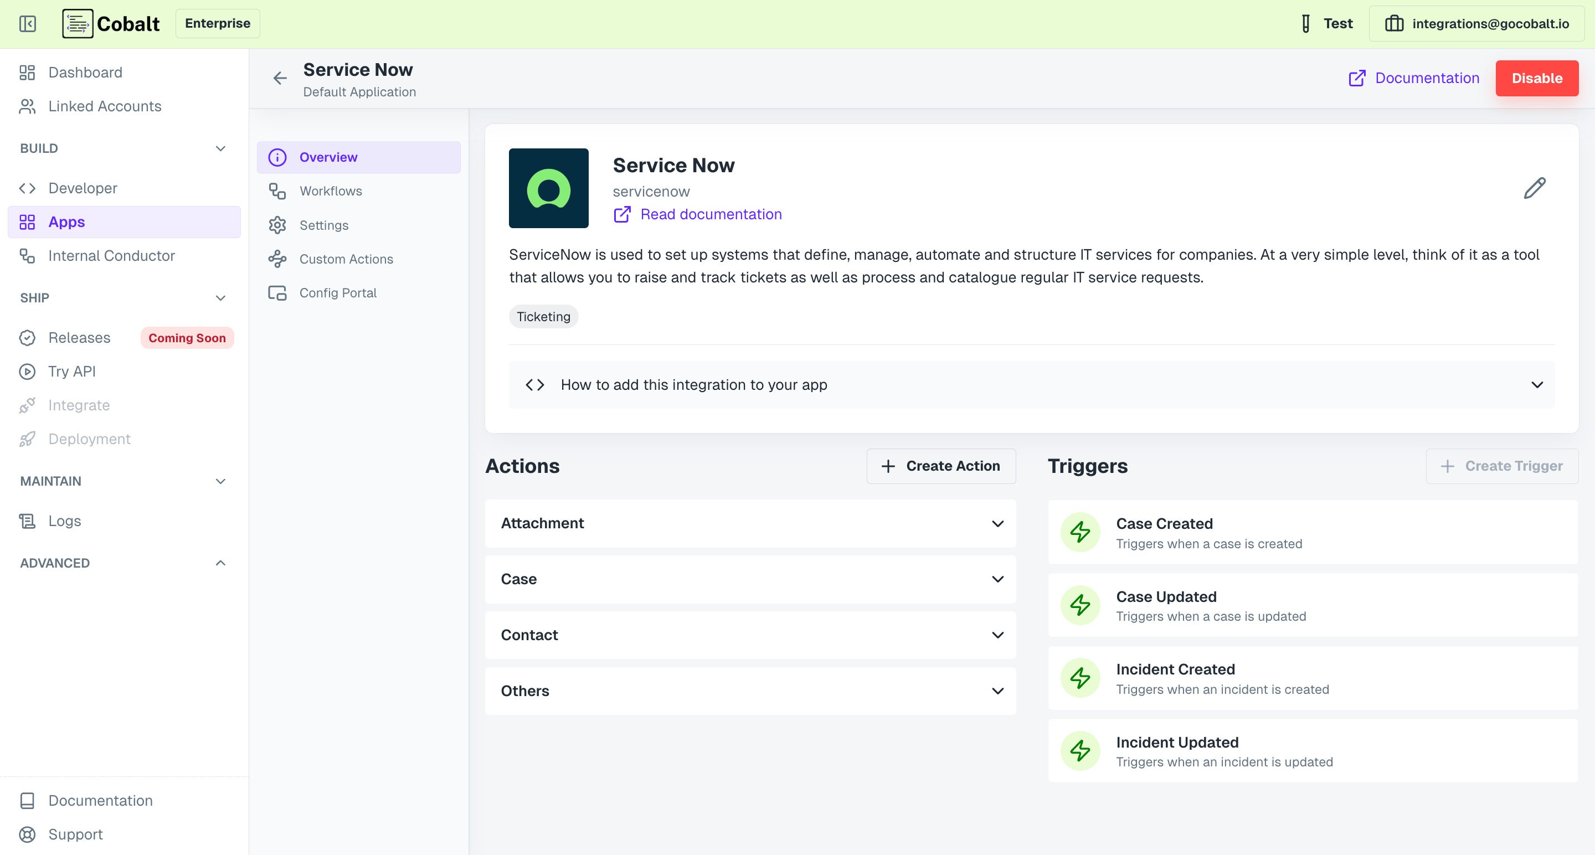The height and width of the screenshot is (855, 1595).
Task: Click the Logs scroll icon
Action: (x=27, y=521)
